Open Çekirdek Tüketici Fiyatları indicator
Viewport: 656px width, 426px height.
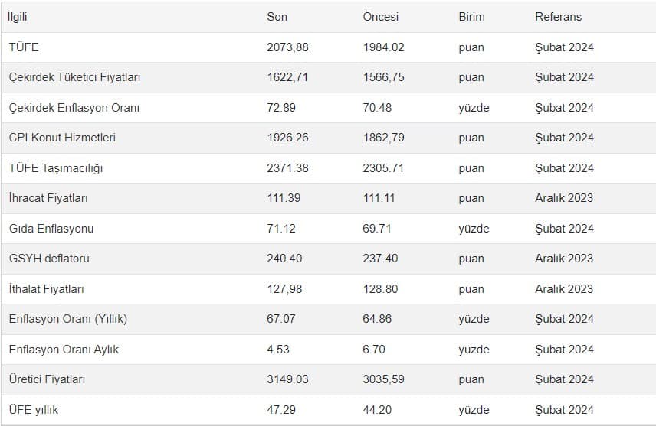tap(74, 77)
